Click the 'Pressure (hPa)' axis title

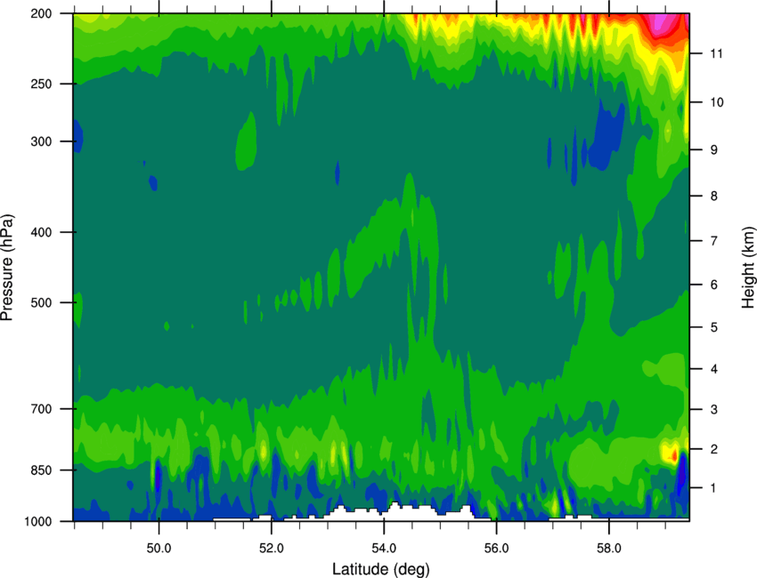tap(7, 268)
